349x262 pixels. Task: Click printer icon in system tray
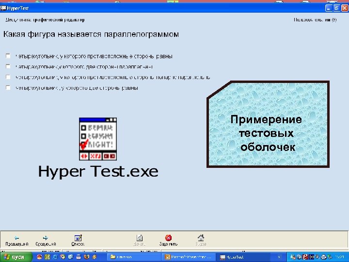click(x=324, y=257)
